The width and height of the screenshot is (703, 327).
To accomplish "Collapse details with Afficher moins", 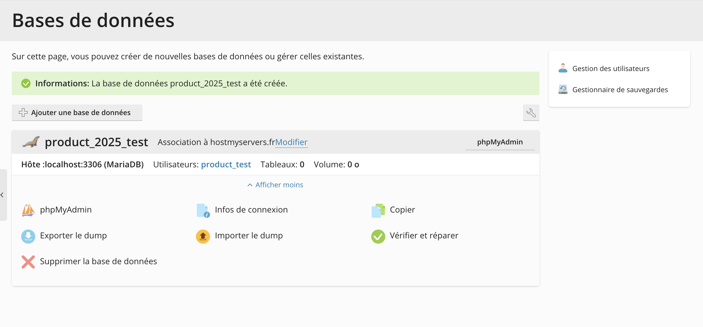I will tap(275, 184).
